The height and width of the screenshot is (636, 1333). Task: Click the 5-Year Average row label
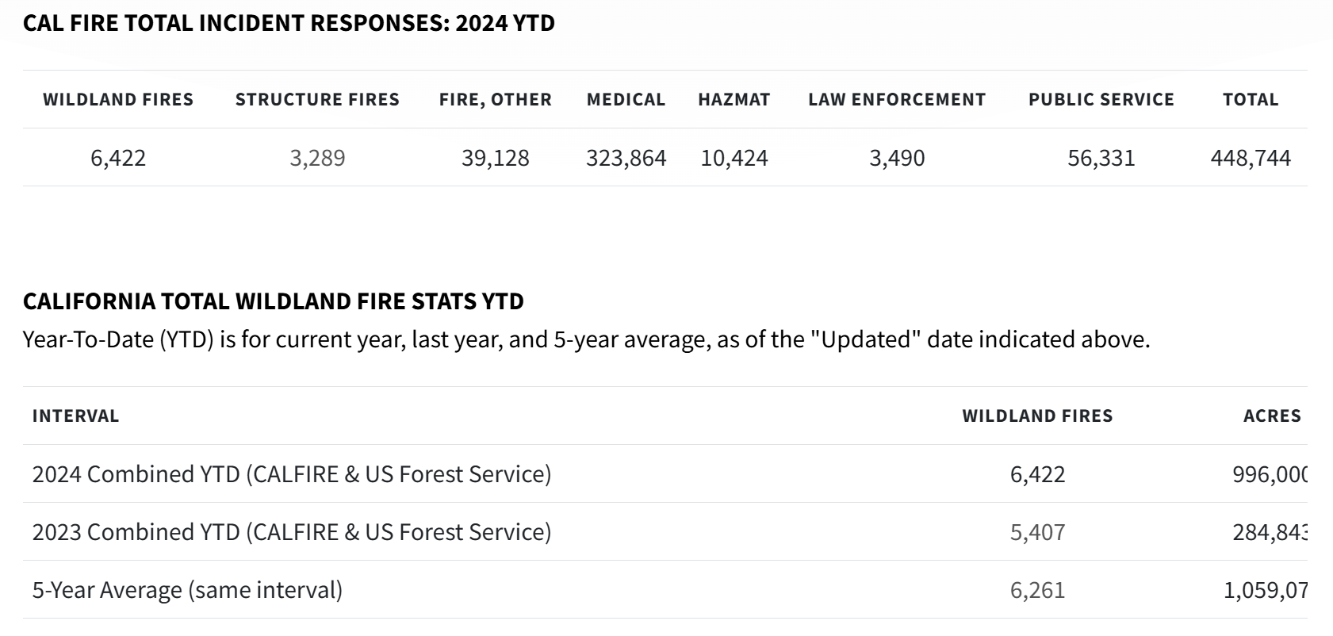point(187,590)
